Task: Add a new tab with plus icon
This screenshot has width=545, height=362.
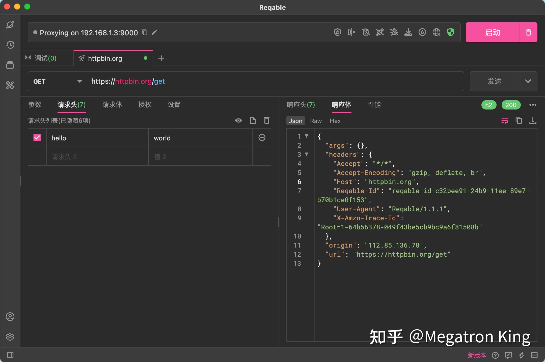Action: [x=161, y=58]
